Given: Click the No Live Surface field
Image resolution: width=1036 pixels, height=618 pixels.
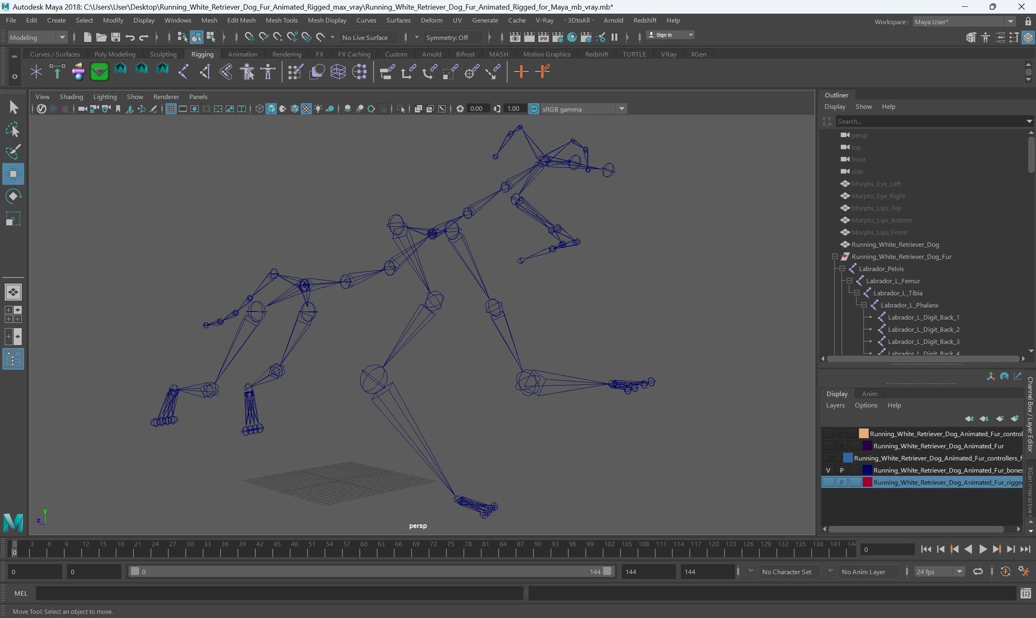Looking at the screenshot, I should point(369,37).
